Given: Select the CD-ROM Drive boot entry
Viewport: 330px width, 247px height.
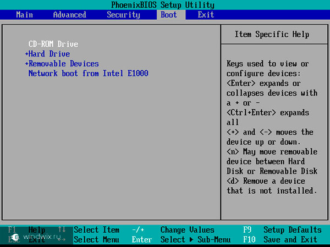Looking at the screenshot, I should click(x=53, y=44).
